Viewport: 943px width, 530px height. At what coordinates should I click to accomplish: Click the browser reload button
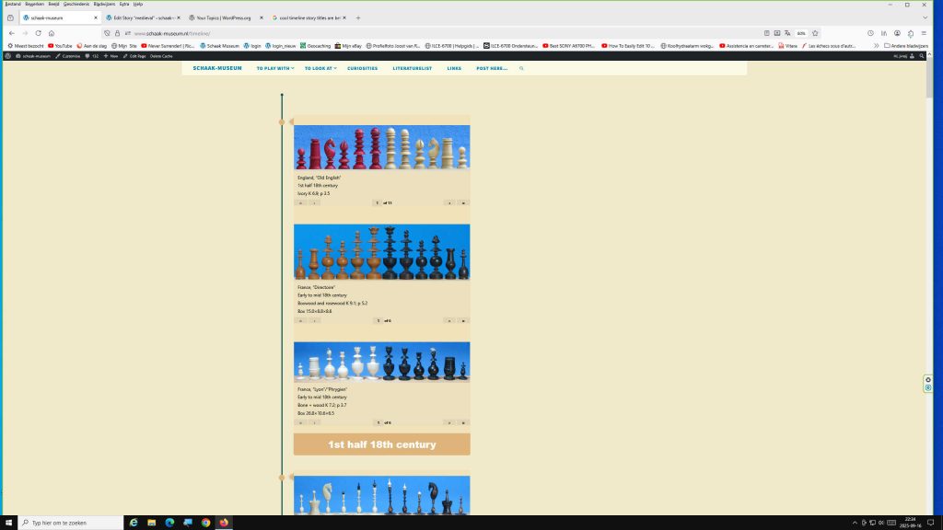point(38,33)
